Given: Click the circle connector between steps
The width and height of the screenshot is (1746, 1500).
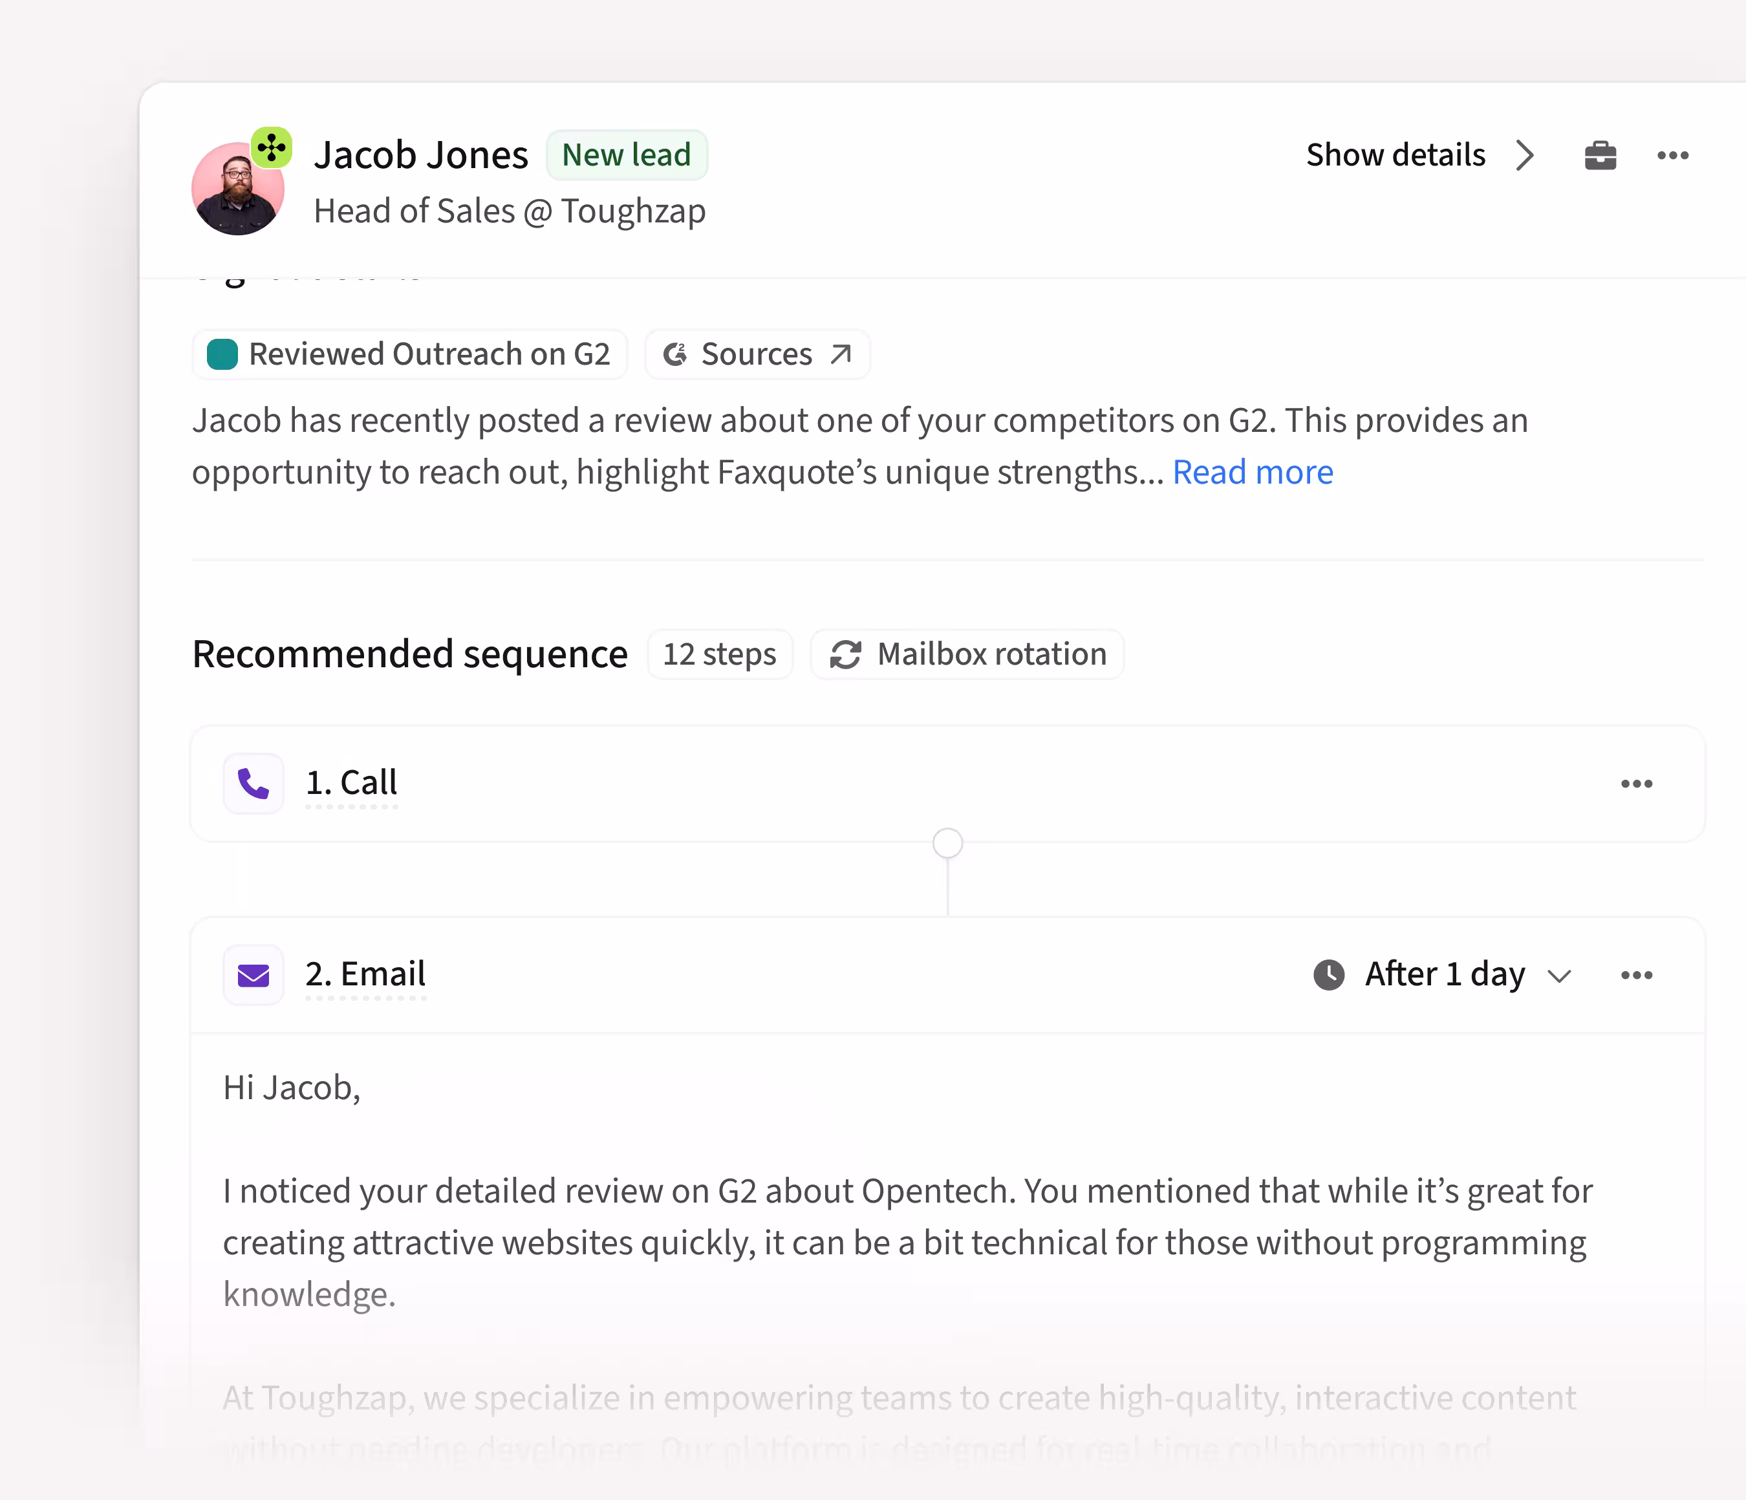Looking at the screenshot, I should pyautogui.click(x=947, y=842).
